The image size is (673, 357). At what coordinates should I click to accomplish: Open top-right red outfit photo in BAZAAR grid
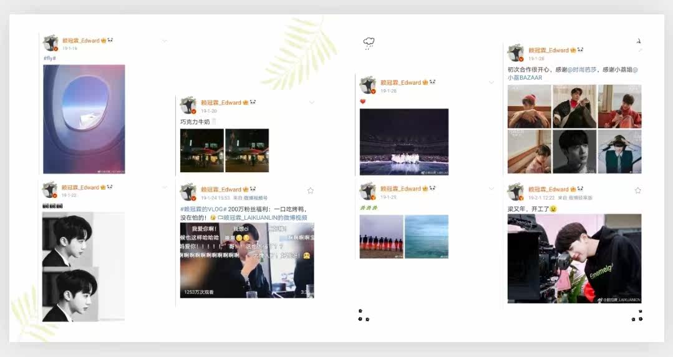click(620, 107)
